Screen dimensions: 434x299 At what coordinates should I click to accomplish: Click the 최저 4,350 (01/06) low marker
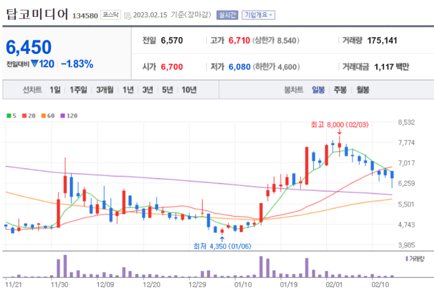coord(222,246)
